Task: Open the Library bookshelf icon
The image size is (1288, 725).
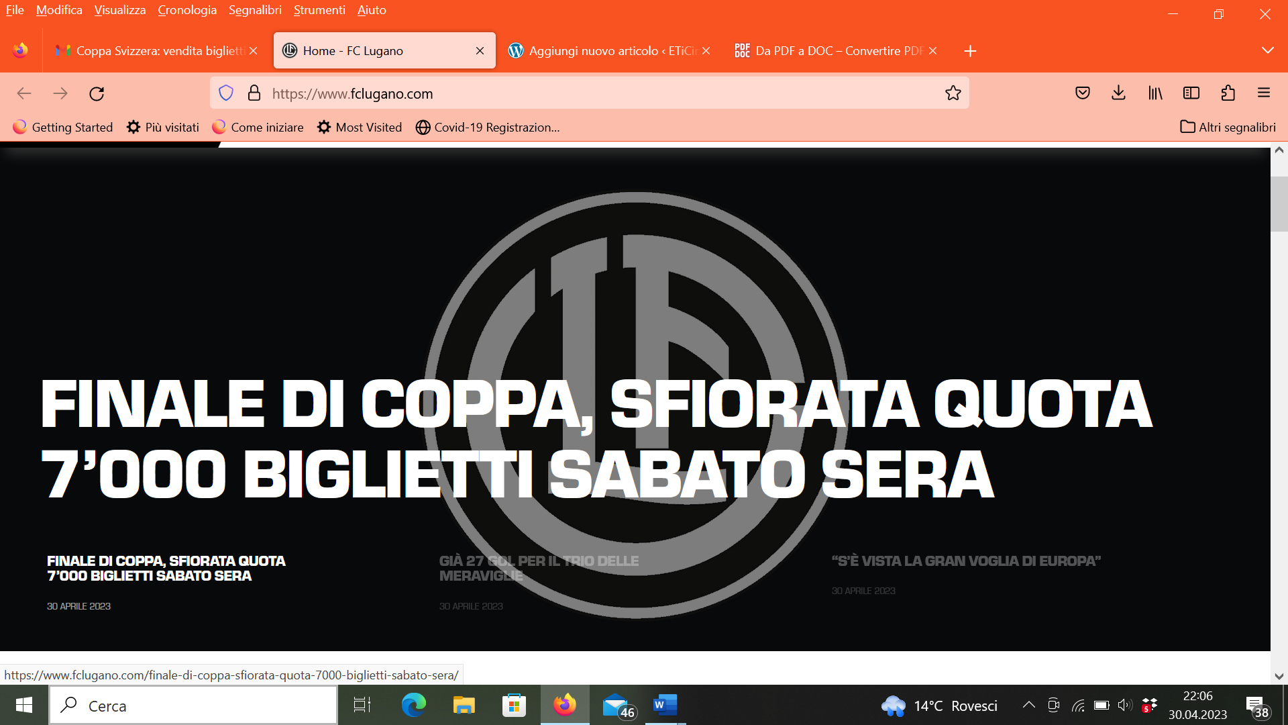Action: tap(1155, 93)
